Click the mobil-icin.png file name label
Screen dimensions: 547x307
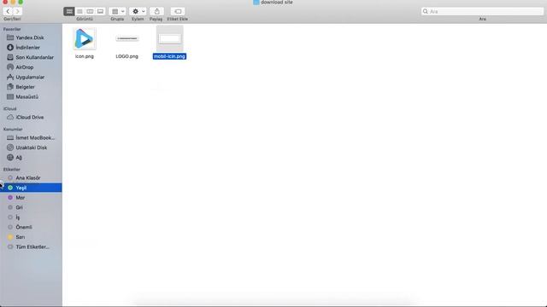coord(169,56)
